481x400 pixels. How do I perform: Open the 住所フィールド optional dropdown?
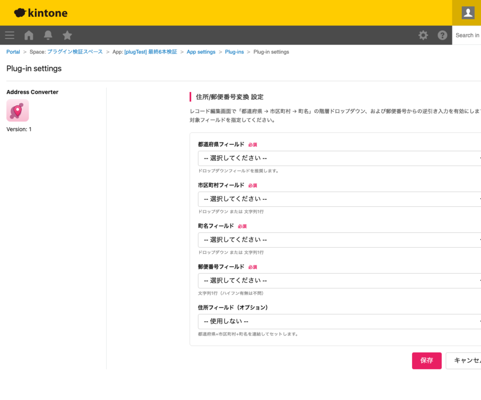pyautogui.click(x=338, y=322)
